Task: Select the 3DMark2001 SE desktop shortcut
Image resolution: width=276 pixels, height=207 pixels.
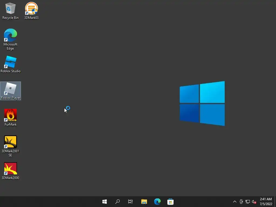Action: click(x=11, y=146)
